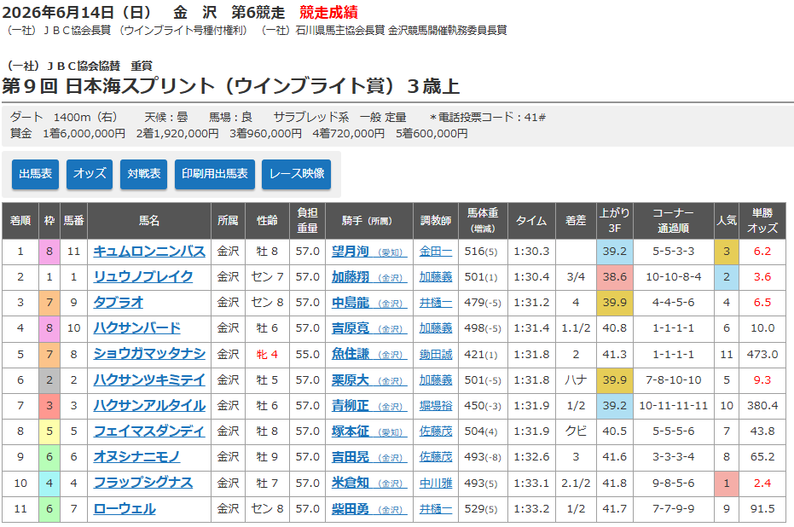Select corner order 10-10-8-4
Image resolution: width=794 pixels, height=527 pixels.
point(674,277)
